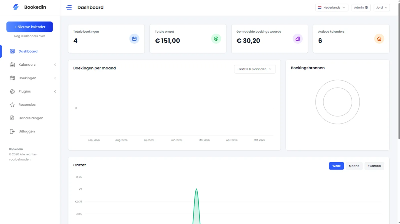
Task: Click the Jun. 2026 axis label
Action: (176, 140)
